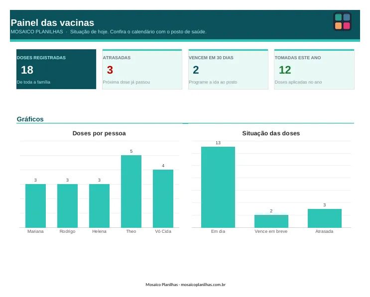
Task: Select the 'Vence em breve' bar
Action: coord(271,221)
